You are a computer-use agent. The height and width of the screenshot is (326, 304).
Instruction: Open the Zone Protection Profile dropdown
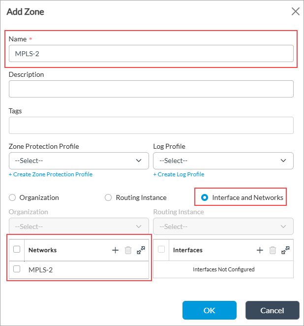(79, 161)
